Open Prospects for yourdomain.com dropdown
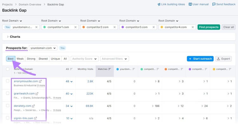Viewport: 238px width, 126px height. click(43, 48)
